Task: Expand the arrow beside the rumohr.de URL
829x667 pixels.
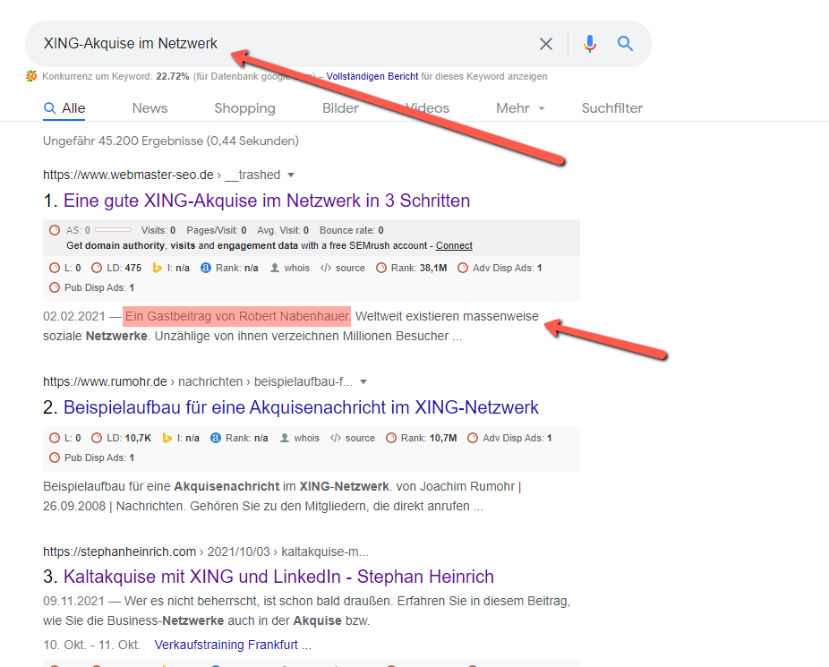Action: pyautogui.click(x=363, y=382)
